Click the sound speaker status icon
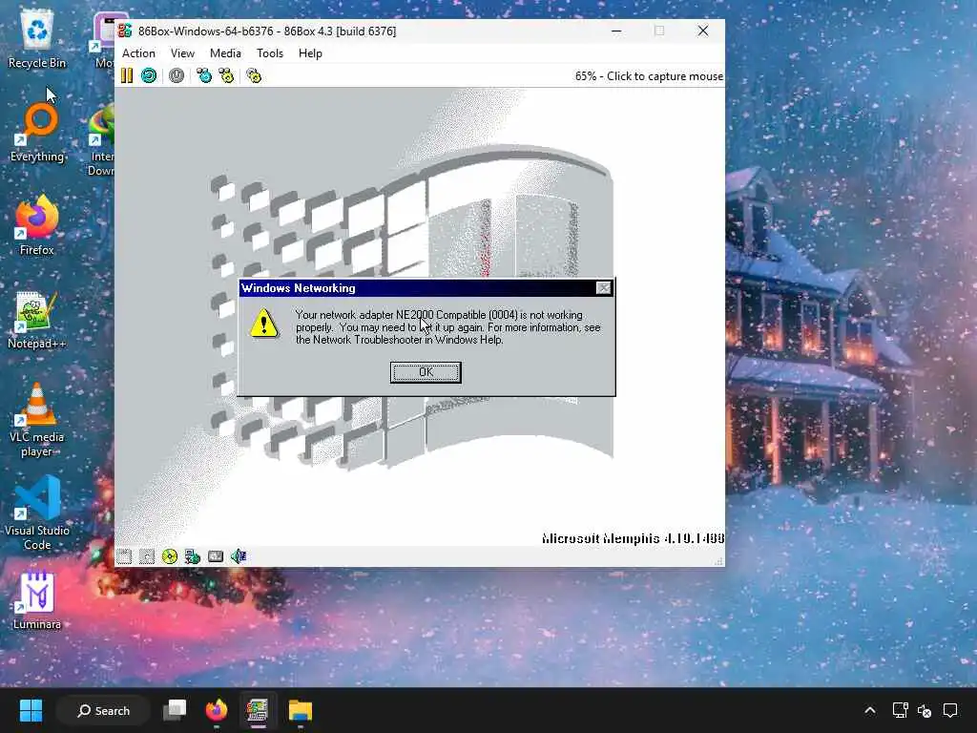 (x=239, y=556)
